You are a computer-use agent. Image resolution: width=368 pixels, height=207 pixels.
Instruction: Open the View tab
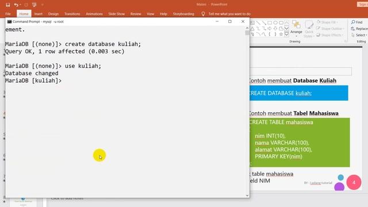151,14
